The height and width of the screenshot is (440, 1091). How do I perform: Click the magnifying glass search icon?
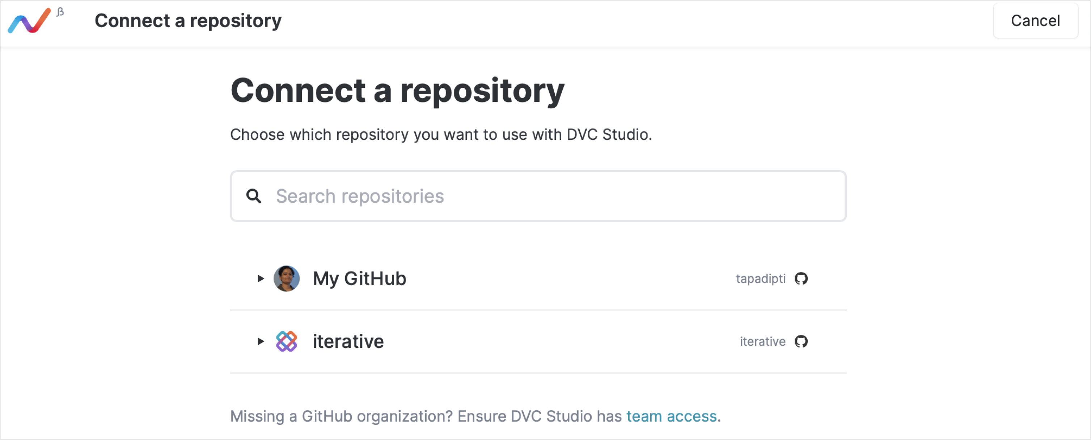tap(254, 196)
